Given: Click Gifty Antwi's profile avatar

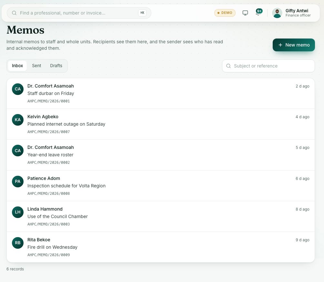Looking at the screenshot, I should [x=277, y=13].
